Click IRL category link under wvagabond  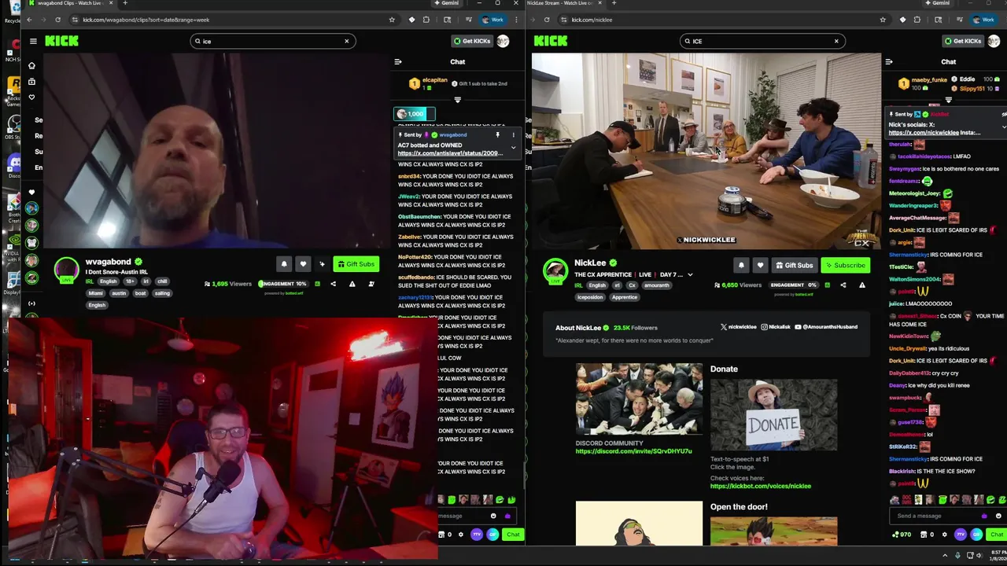90,281
